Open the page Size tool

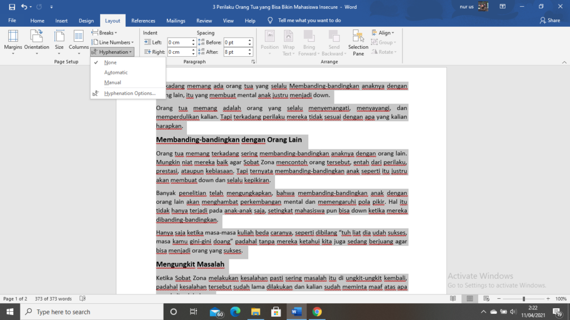[59, 42]
